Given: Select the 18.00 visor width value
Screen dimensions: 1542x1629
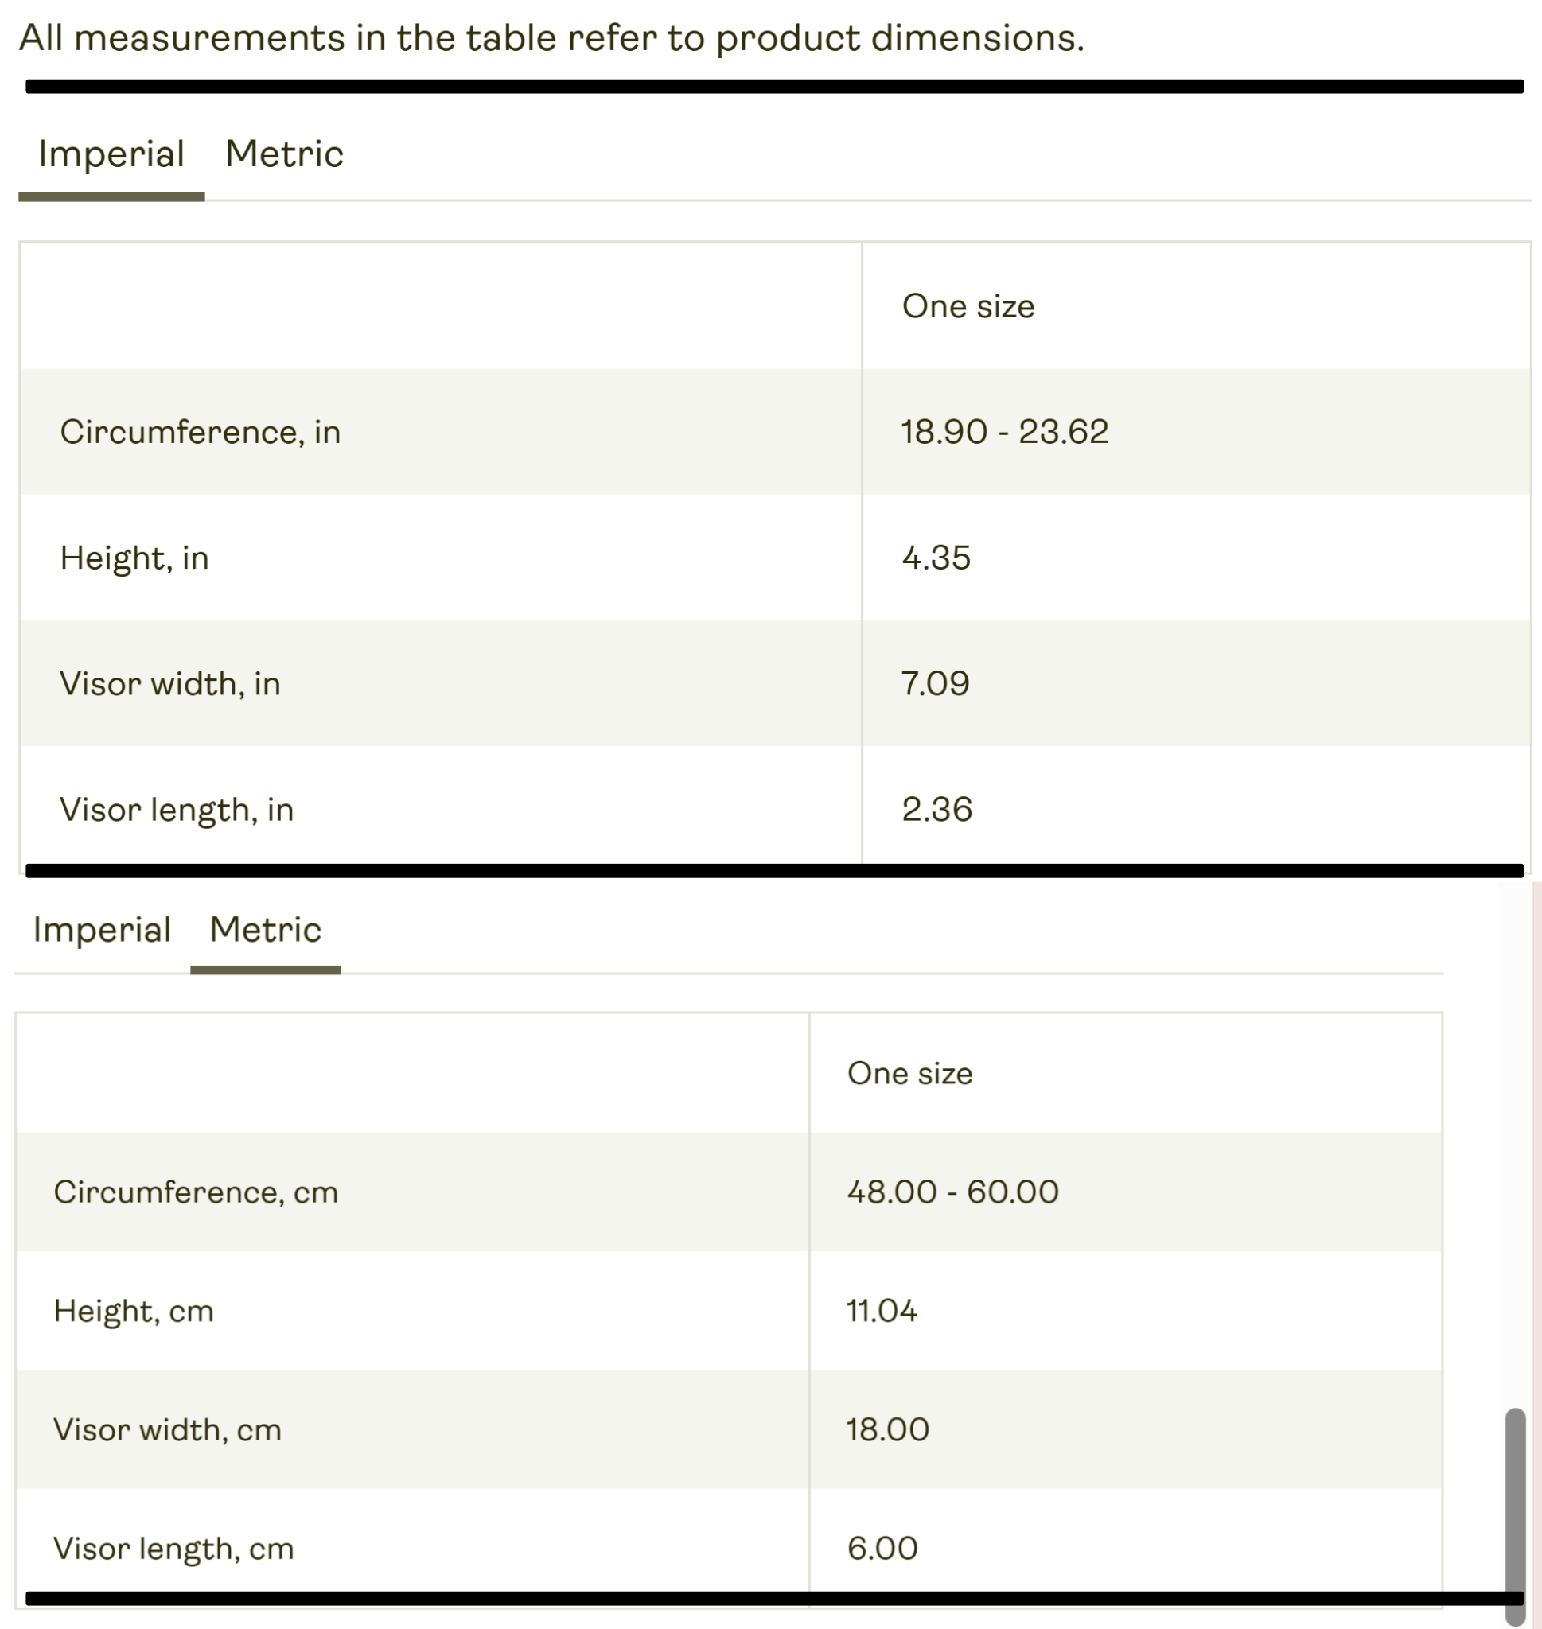Looking at the screenshot, I should 888,1430.
